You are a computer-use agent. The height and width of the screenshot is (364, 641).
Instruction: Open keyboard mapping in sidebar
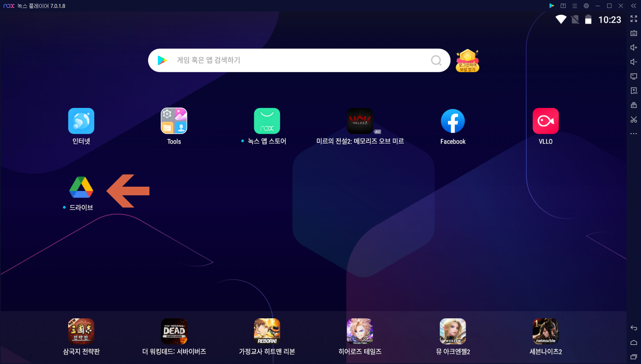point(634,33)
